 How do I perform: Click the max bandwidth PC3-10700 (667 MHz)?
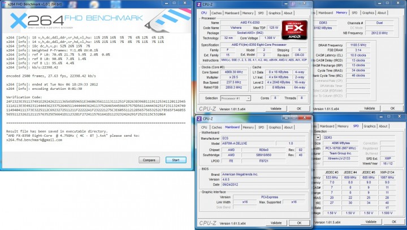pyautogui.click(x=340, y=148)
